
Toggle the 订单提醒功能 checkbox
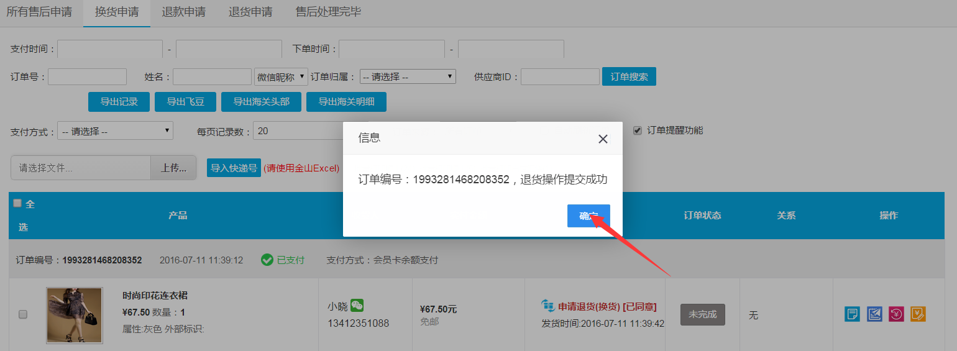click(637, 130)
